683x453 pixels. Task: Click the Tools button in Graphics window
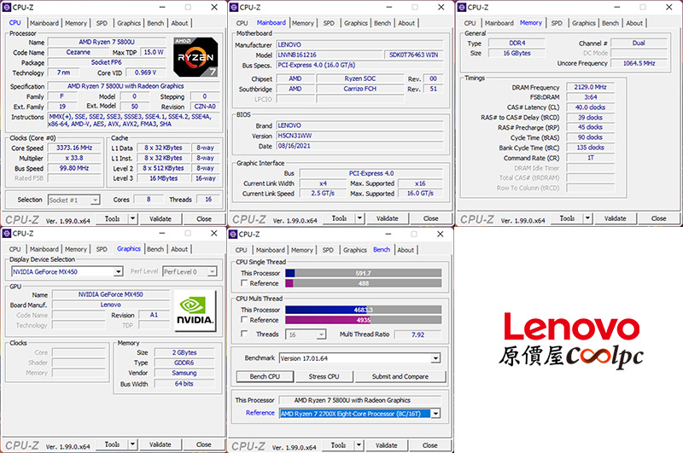click(112, 444)
